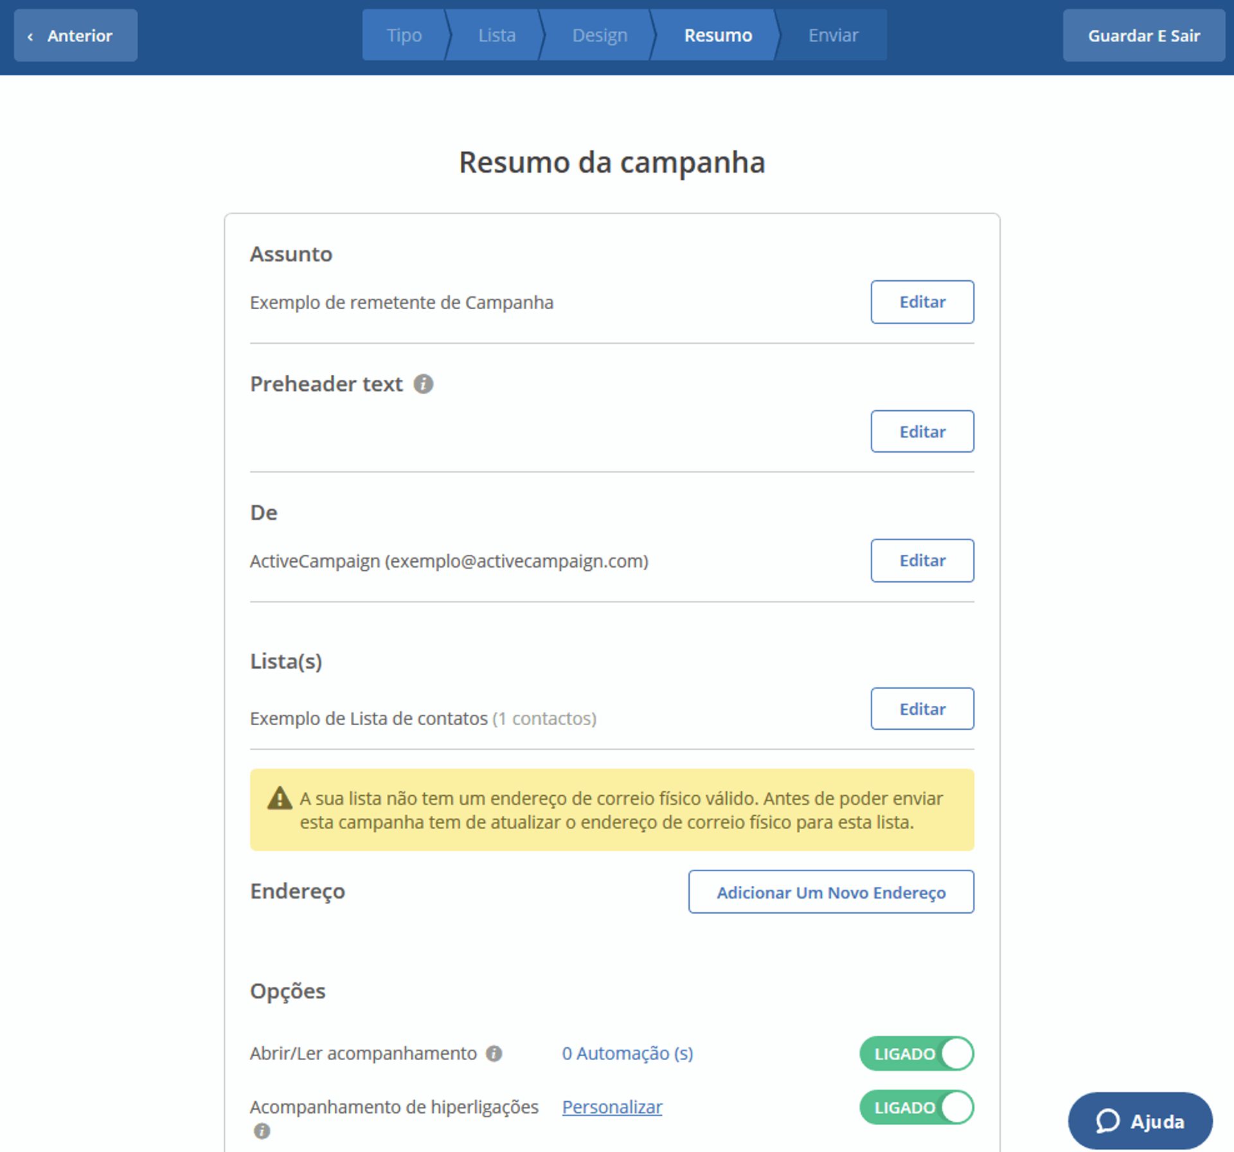The width and height of the screenshot is (1234, 1152).
Task: Jump to the Enviar step
Action: (x=833, y=35)
